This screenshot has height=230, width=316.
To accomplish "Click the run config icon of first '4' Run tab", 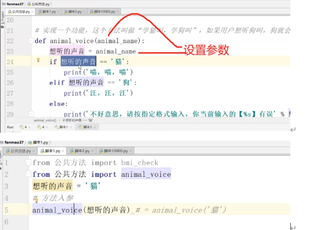I will (21, 127).
